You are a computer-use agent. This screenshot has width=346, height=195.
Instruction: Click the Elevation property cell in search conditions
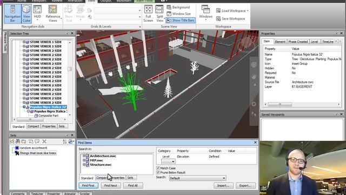point(183,157)
